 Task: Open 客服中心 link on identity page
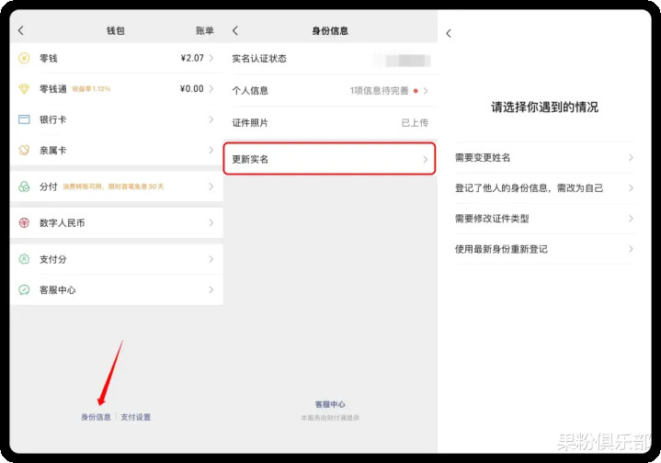click(330, 404)
